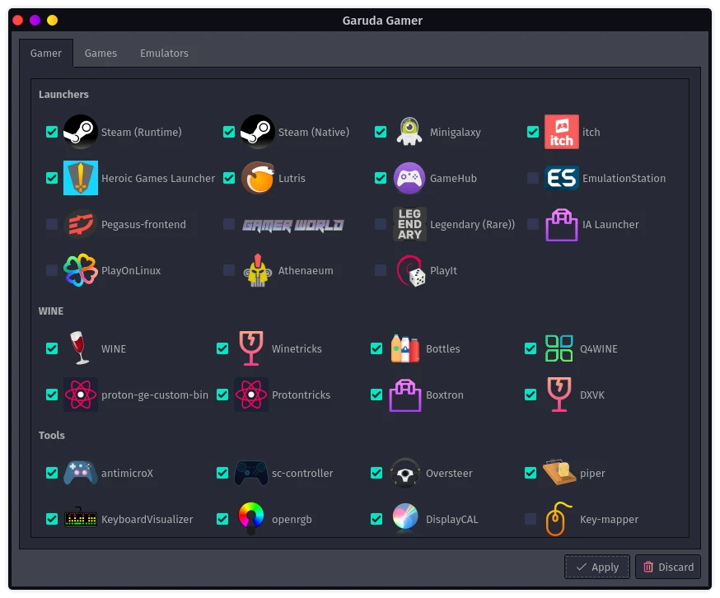Click the Pegasus-frontend icon

[x=81, y=224]
